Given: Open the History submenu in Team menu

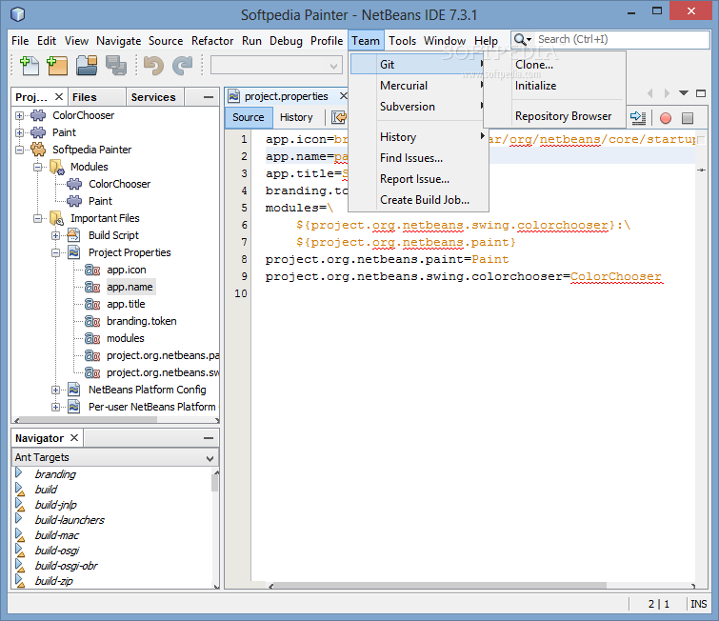Looking at the screenshot, I should click(x=418, y=137).
